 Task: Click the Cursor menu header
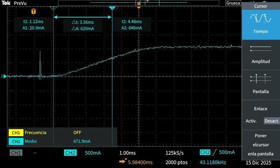click(260, 6)
